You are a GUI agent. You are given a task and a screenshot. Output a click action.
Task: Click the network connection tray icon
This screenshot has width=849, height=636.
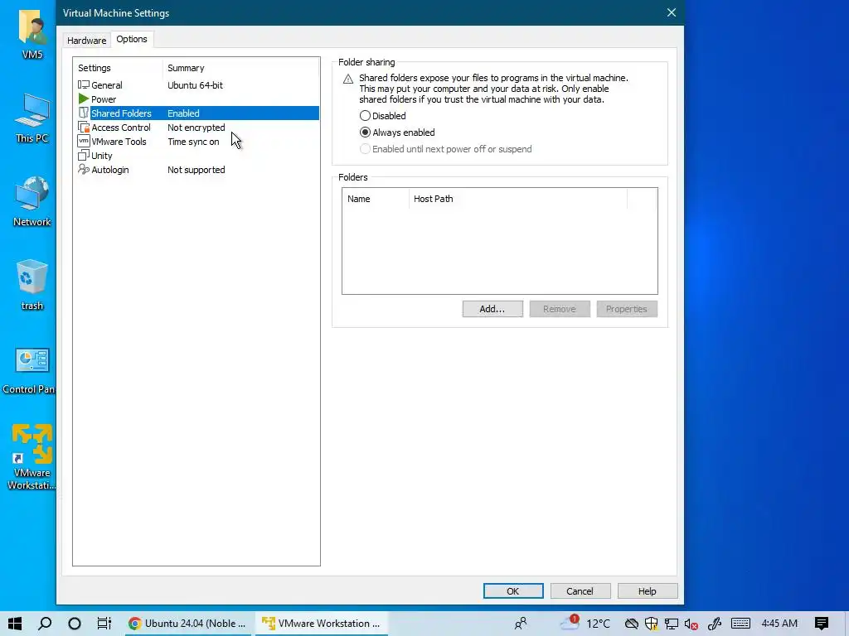click(x=672, y=624)
